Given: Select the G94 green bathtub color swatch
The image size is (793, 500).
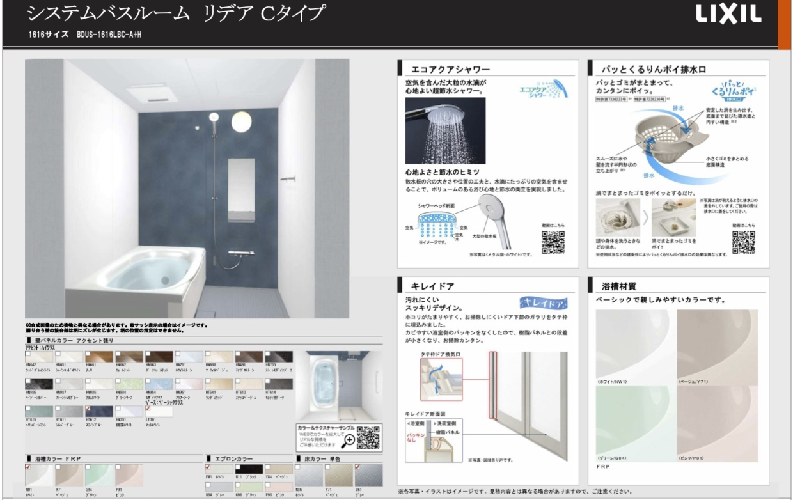Looking at the screenshot, I should (99, 476).
